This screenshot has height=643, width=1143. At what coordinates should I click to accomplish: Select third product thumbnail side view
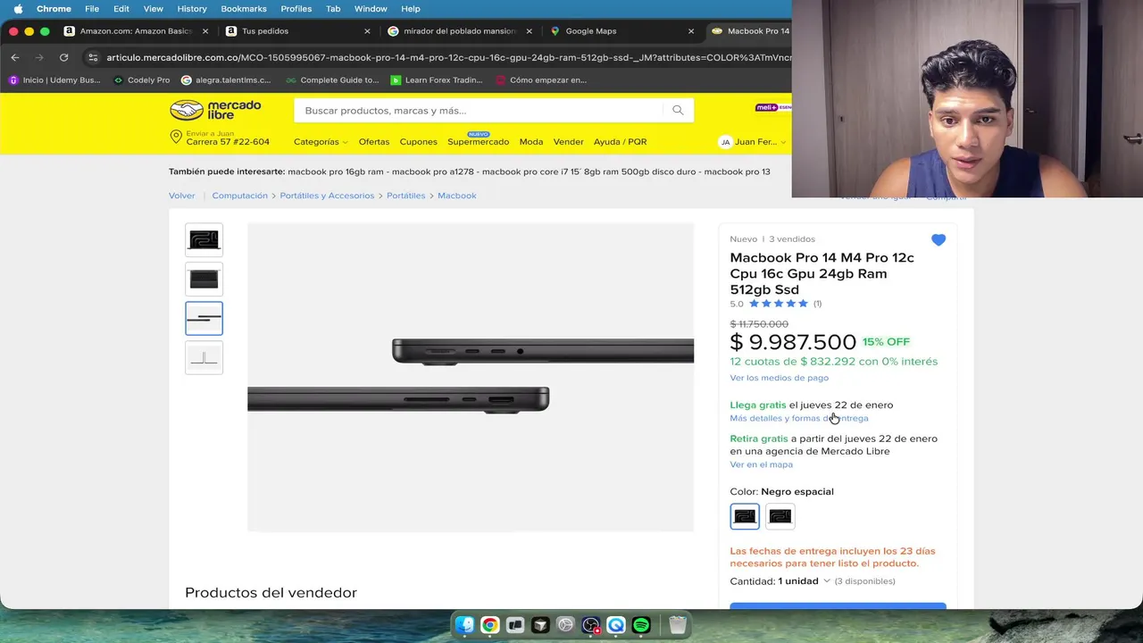[204, 318]
